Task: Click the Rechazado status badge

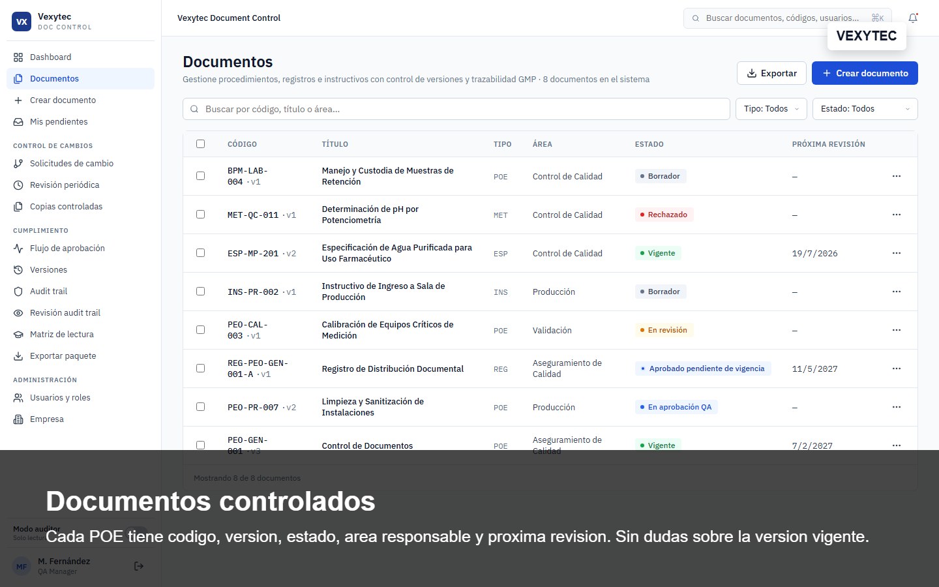Action: pos(664,215)
